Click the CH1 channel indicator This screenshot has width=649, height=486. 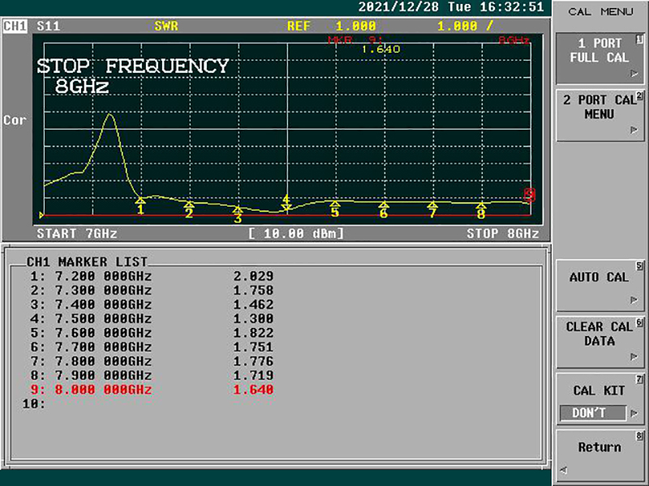15,26
